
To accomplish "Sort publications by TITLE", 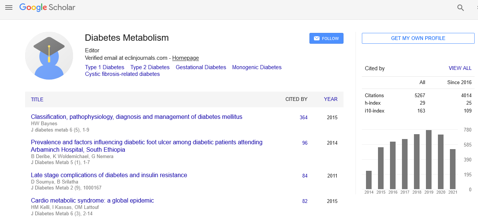I will point(37,99).
